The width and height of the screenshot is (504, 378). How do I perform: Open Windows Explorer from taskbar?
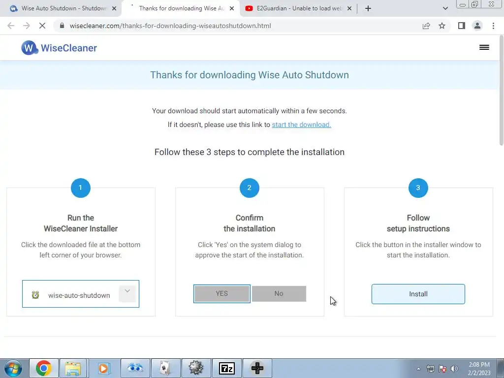(x=73, y=368)
